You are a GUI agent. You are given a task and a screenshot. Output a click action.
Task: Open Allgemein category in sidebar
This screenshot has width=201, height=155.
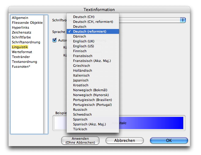(20, 18)
